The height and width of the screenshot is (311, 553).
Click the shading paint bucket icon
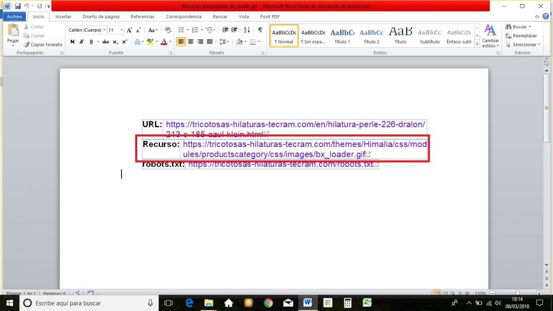click(239, 42)
